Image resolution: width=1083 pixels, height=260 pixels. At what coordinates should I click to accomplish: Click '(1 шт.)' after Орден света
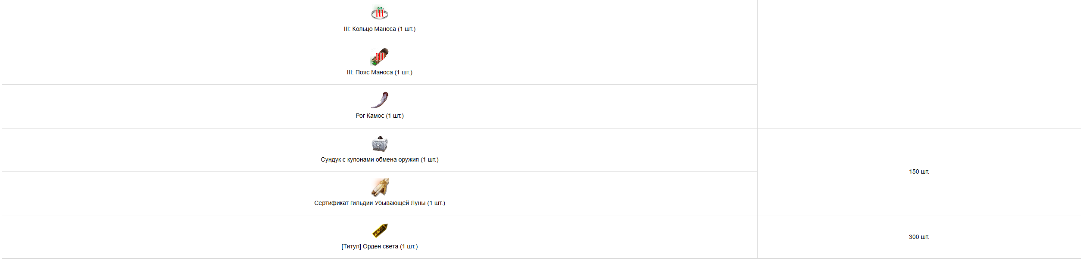(x=409, y=246)
